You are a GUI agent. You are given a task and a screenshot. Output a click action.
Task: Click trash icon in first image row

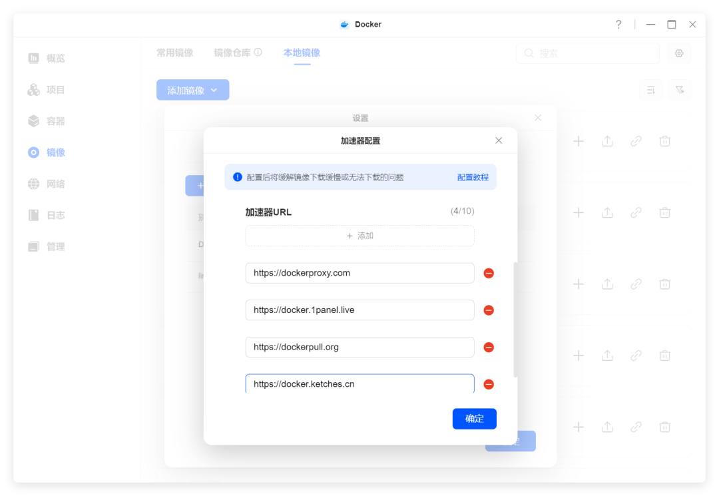pyautogui.click(x=665, y=141)
